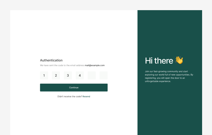Screen dimensions: 212x135
Task: Select the fourth code box containing 4
Action: (x=80, y=76)
